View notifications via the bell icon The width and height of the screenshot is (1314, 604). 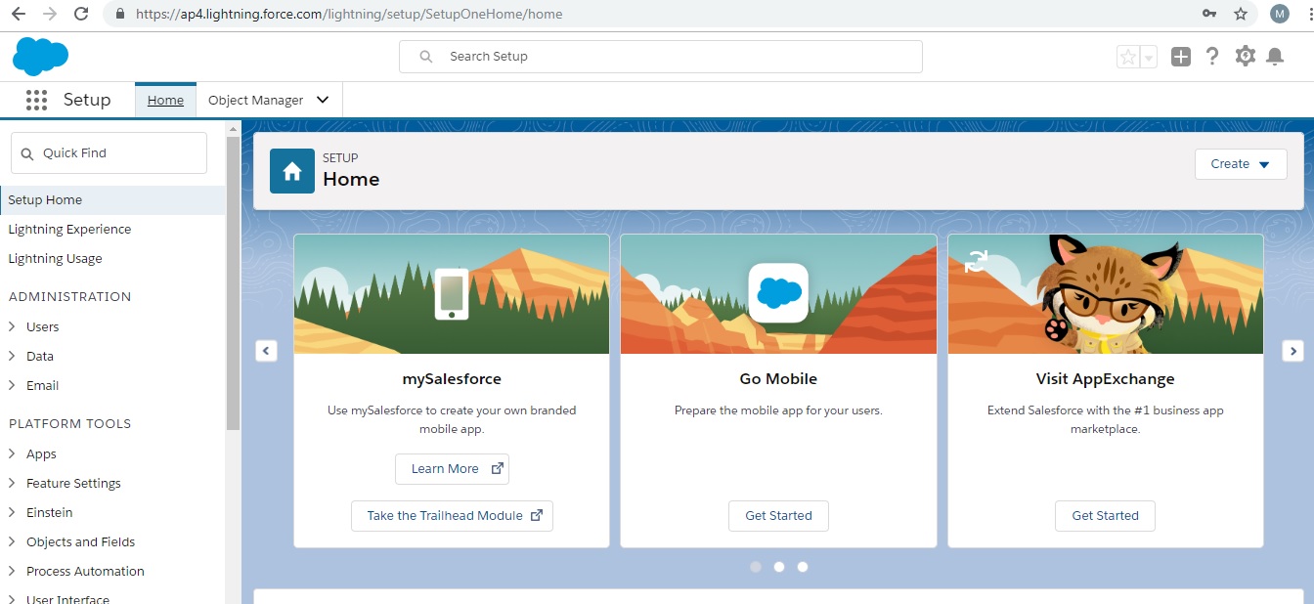[1275, 56]
